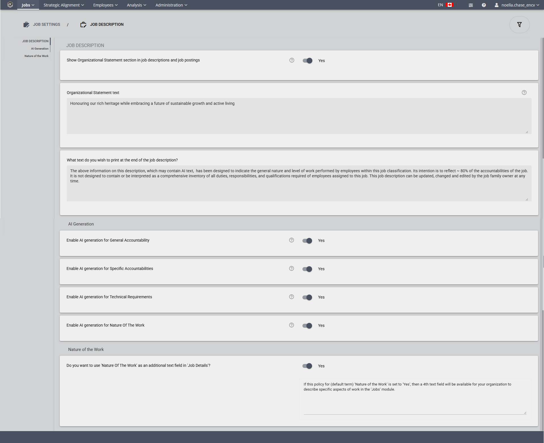Open the Employees dropdown menu
Image resolution: width=544 pixels, height=443 pixels.
pos(105,5)
